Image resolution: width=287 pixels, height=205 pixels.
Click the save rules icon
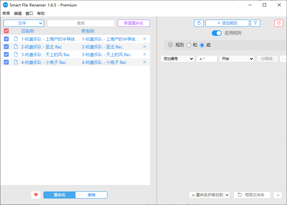pos(199,23)
